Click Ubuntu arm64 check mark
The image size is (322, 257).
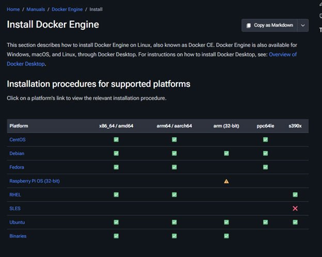174,222
